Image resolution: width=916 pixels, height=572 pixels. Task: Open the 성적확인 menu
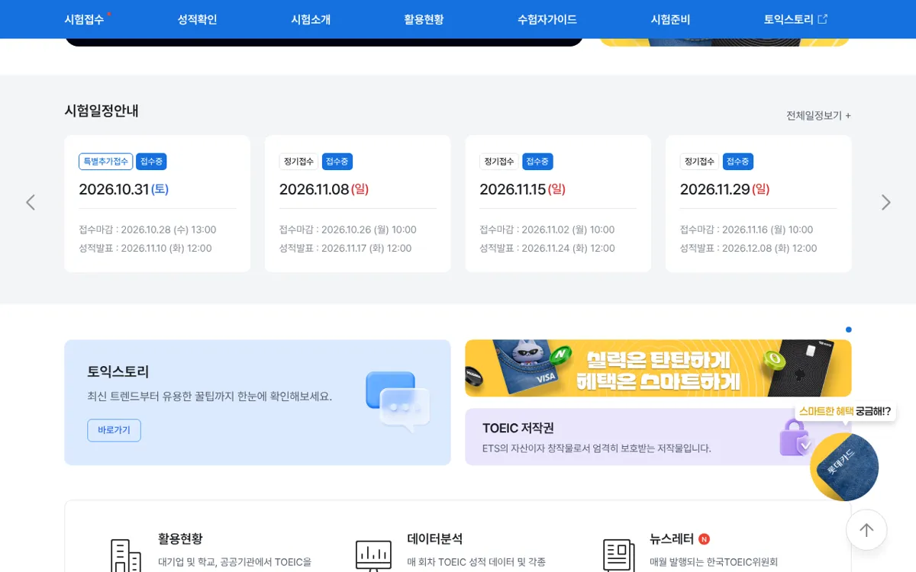pos(197,20)
